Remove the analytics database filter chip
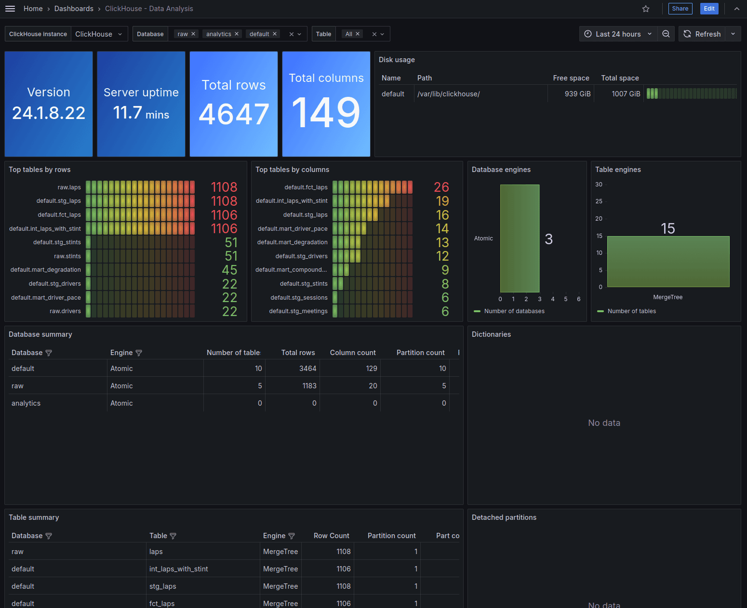Screen dimensions: 747x608 [237, 34]
